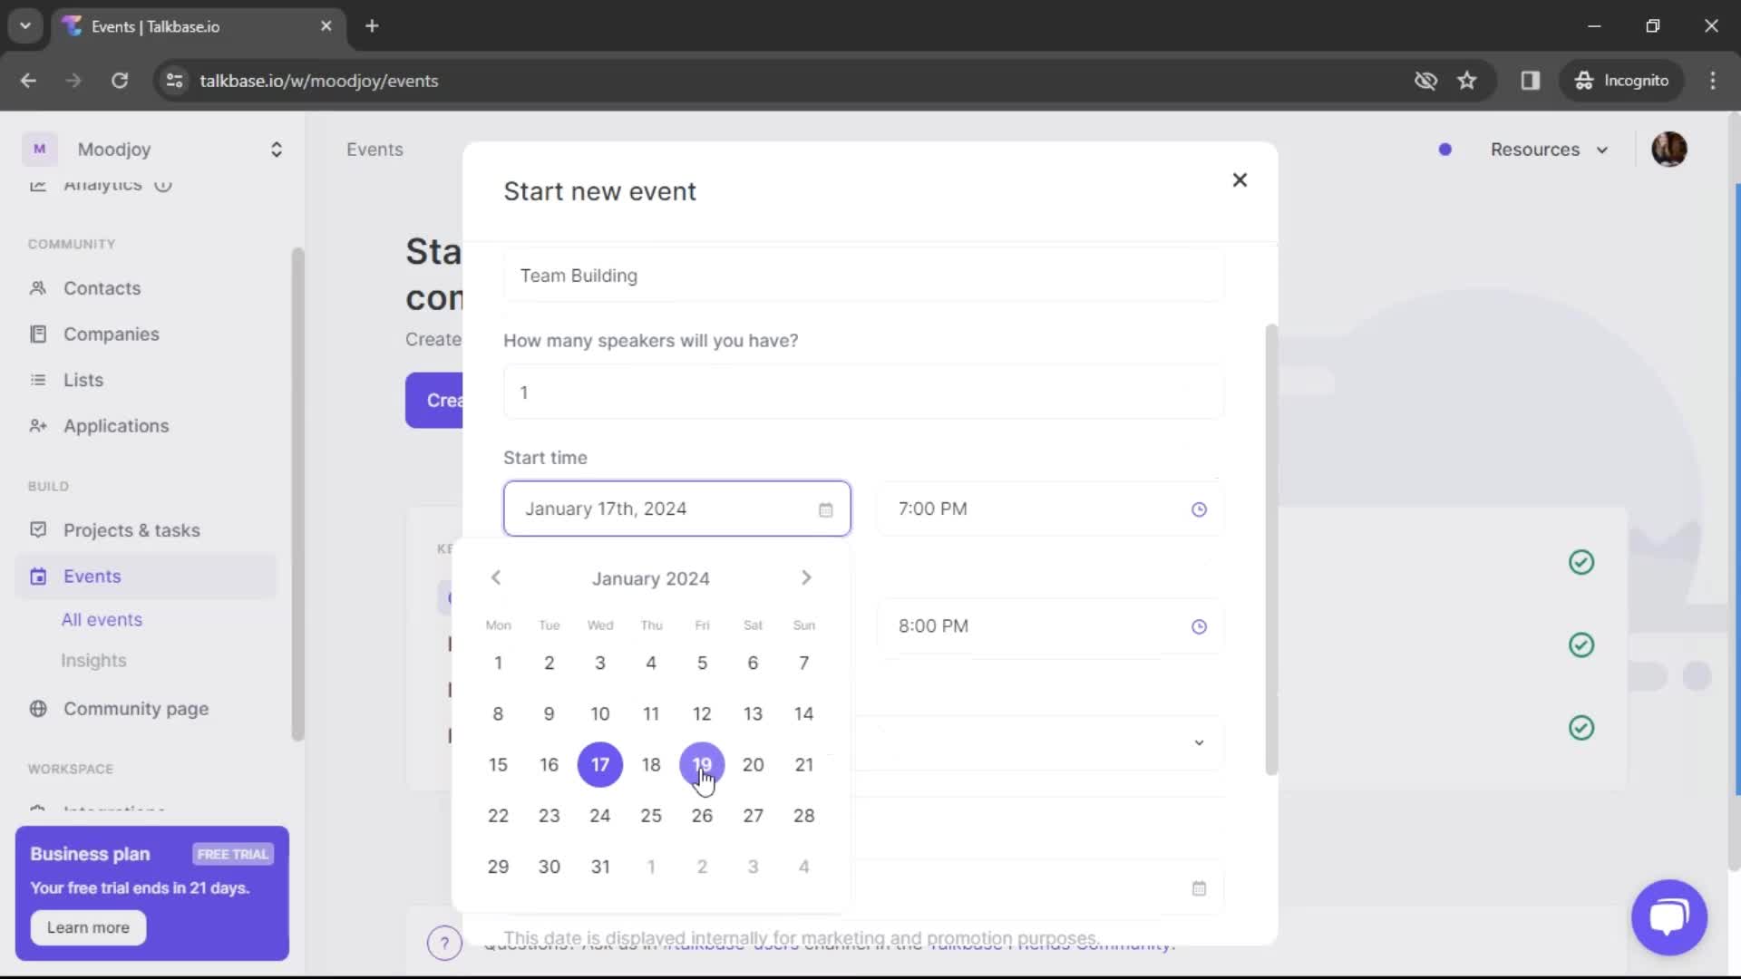Viewport: 1741px width, 979px height.
Task: Pick the date using the calendar icon
Action: [826, 509]
